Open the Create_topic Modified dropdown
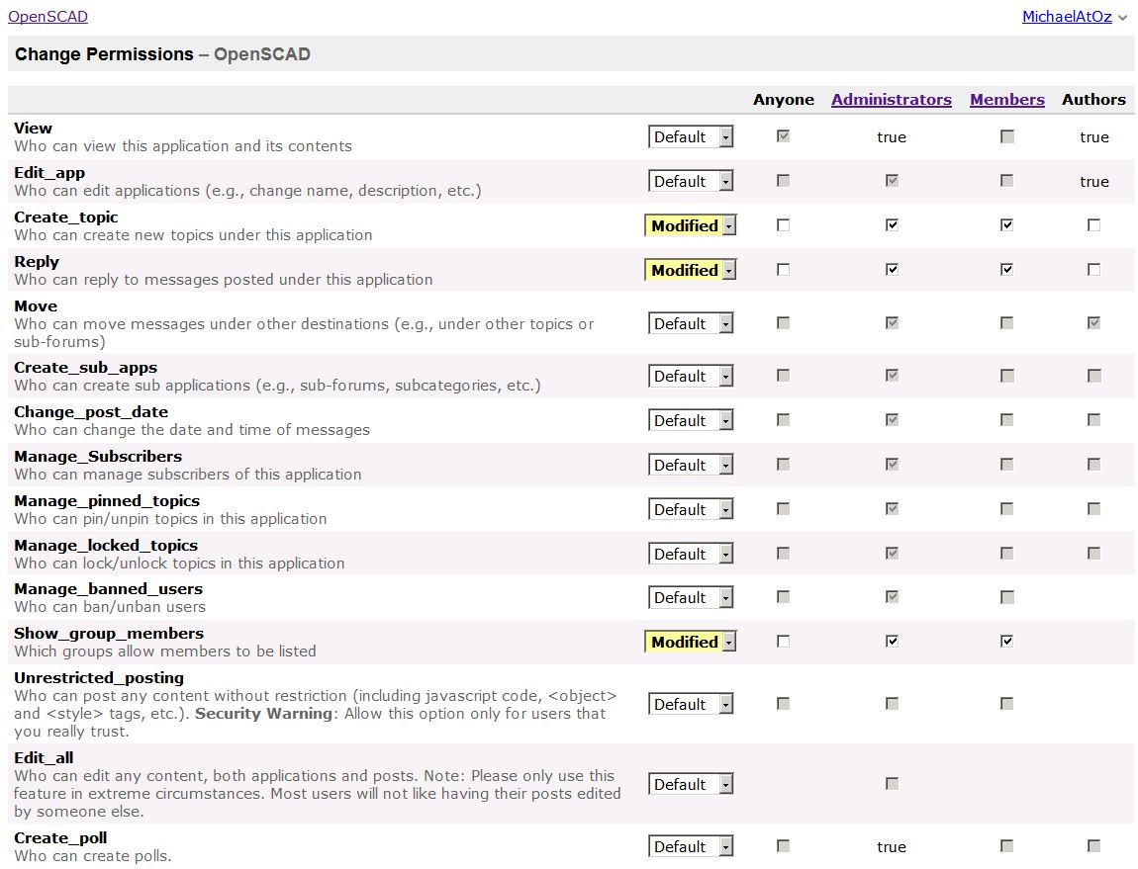Image resolution: width=1138 pixels, height=869 pixels. tap(691, 226)
